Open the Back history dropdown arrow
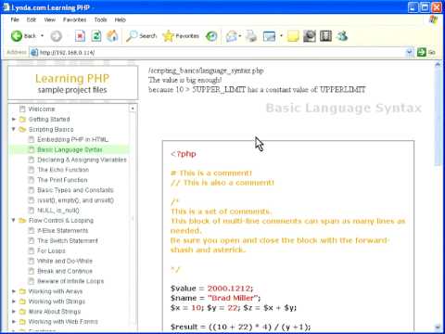 click(x=42, y=36)
